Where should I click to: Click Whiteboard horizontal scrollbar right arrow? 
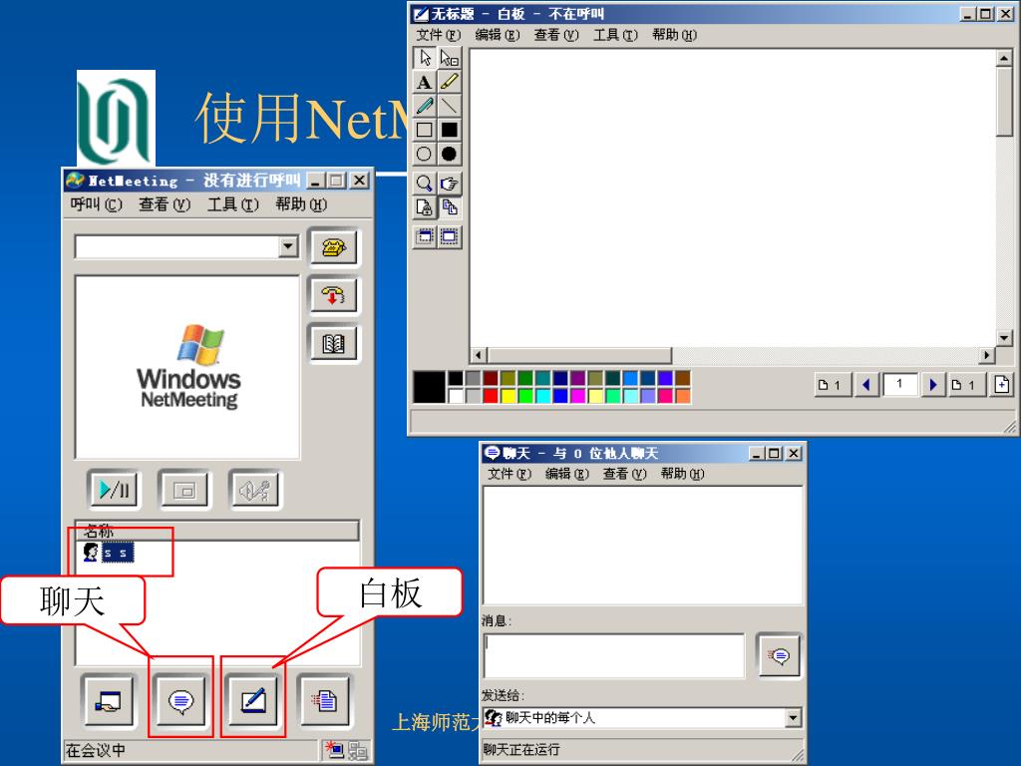click(987, 355)
